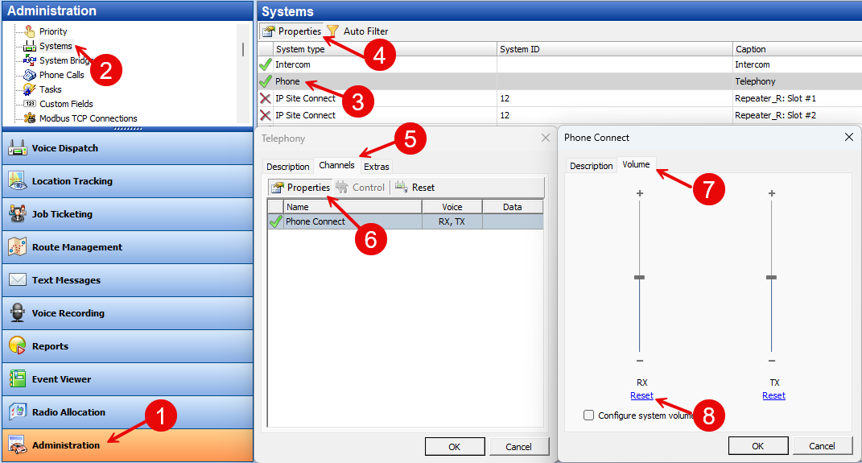Open the Extras tab in Telephony
This screenshot has width=862, height=463.
click(x=377, y=167)
